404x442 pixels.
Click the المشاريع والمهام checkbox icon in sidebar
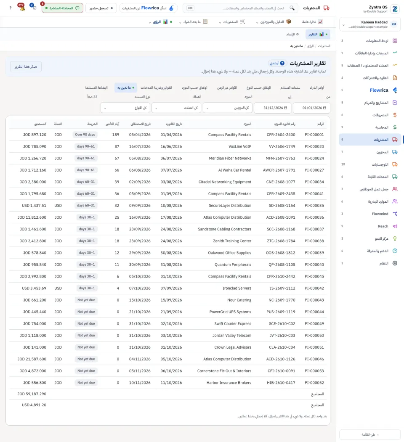pos(395,103)
